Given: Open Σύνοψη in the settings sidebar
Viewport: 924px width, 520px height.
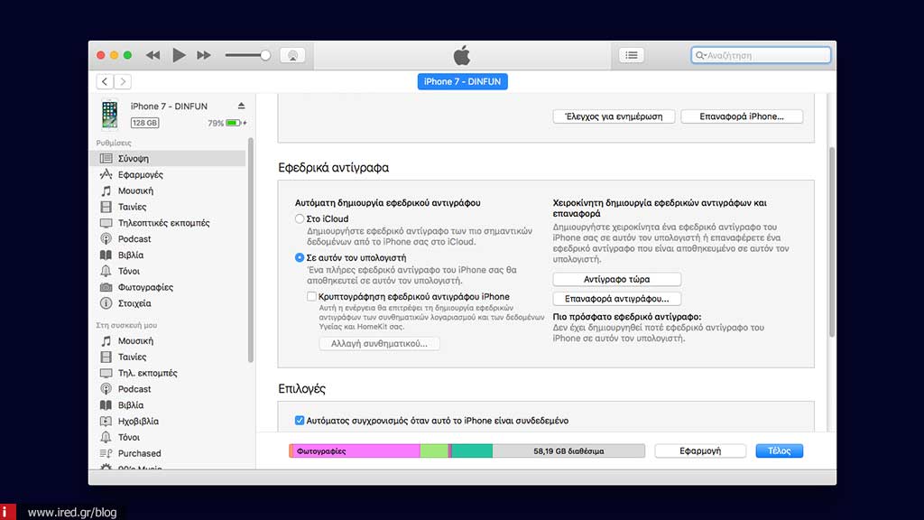Looking at the screenshot, I should (x=167, y=159).
